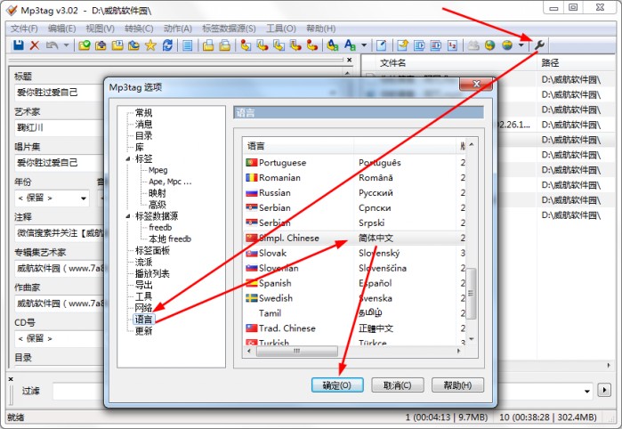The image size is (622, 429).
Task: Click the Actions (Quick) blue letter icon
Action: [350, 45]
